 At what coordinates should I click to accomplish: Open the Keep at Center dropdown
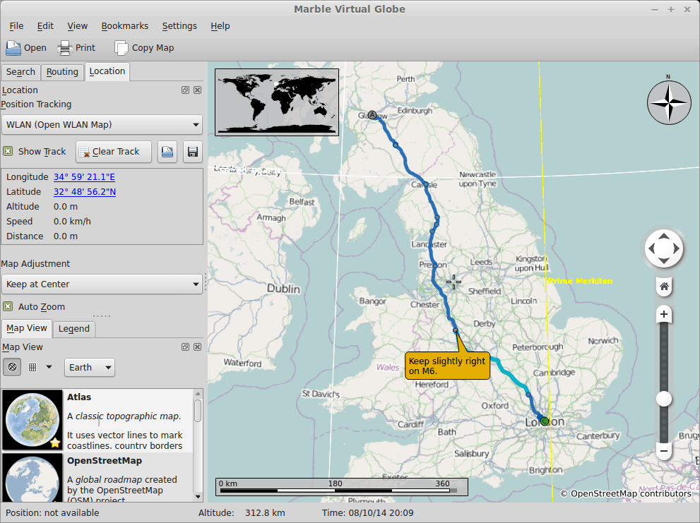[102, 284]
